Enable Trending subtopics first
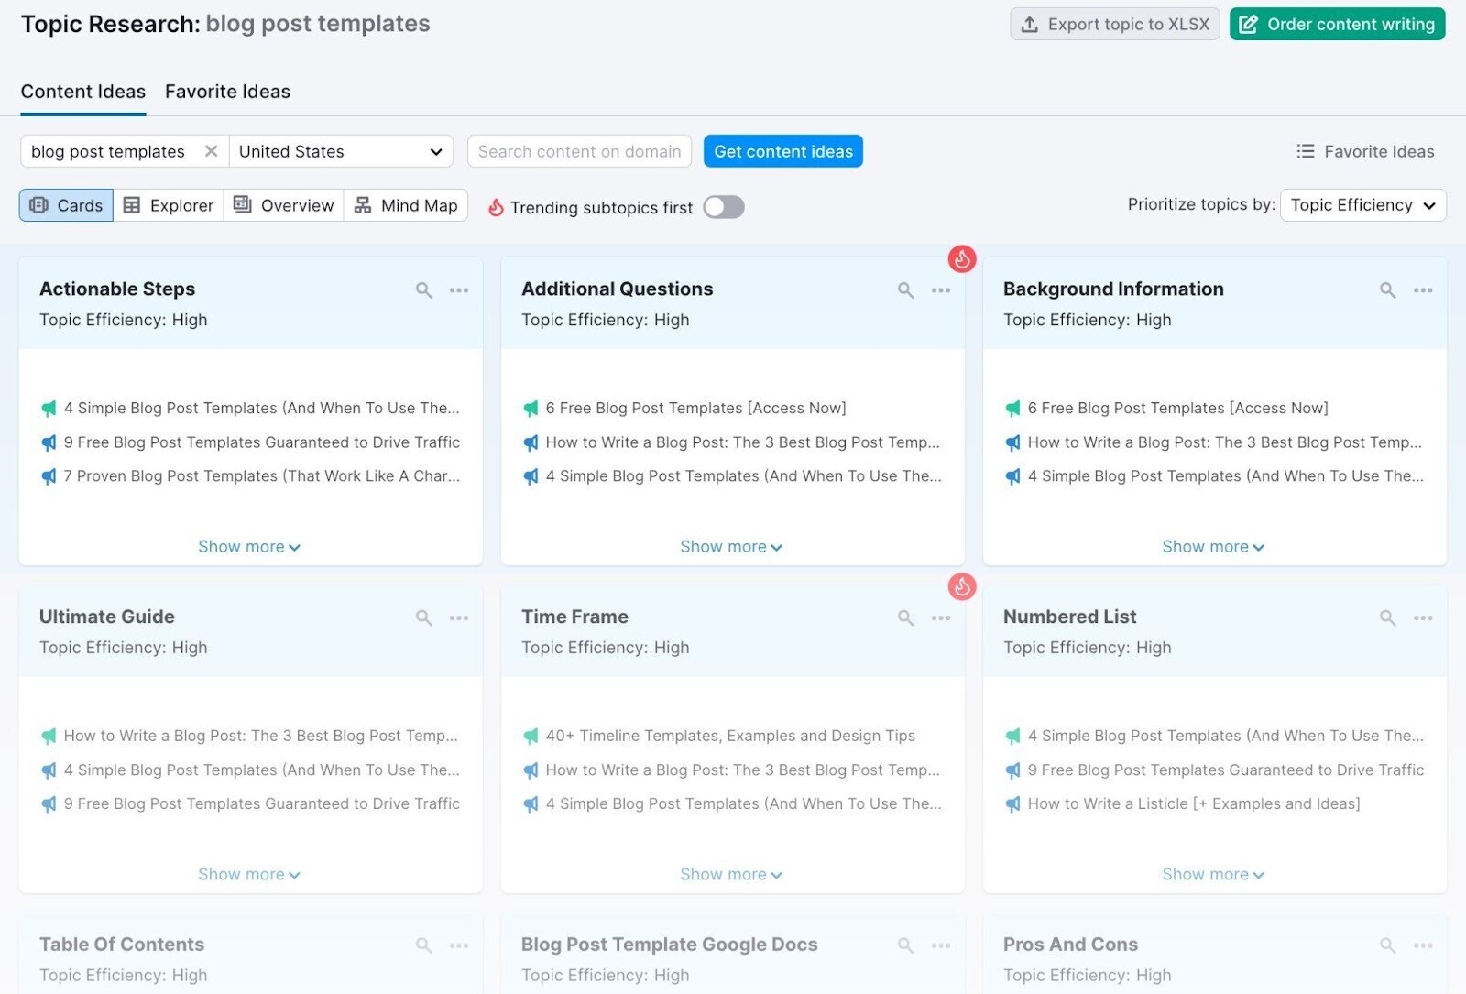This screenshot has width=1466, height=994. [723, 207]
